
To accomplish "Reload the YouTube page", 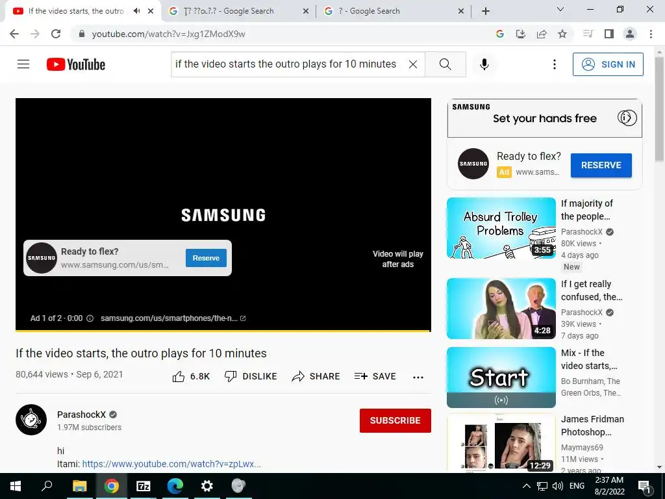I will 56,34.
